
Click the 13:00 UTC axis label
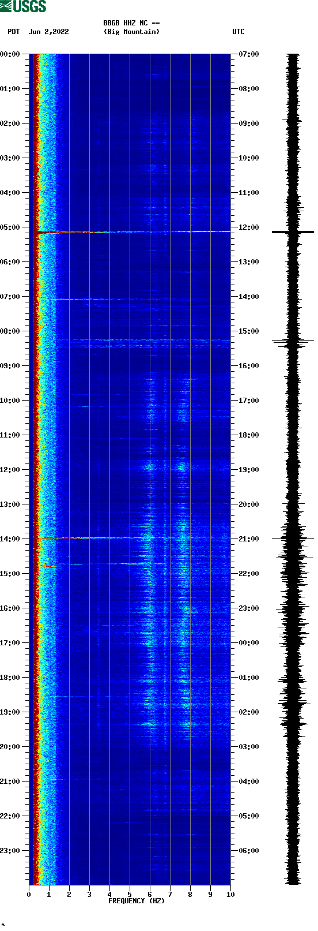[249, 262]
